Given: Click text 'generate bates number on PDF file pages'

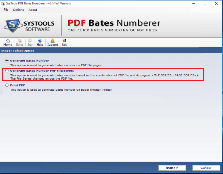Looking at the screenshot, I should point(72,65).
